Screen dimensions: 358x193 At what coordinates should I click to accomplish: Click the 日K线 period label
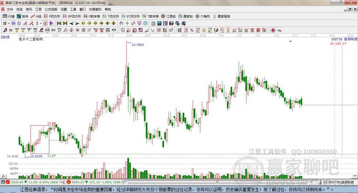[5, 37]
